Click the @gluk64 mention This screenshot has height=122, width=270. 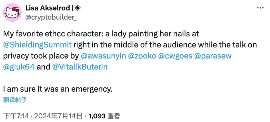click(19, 67)
